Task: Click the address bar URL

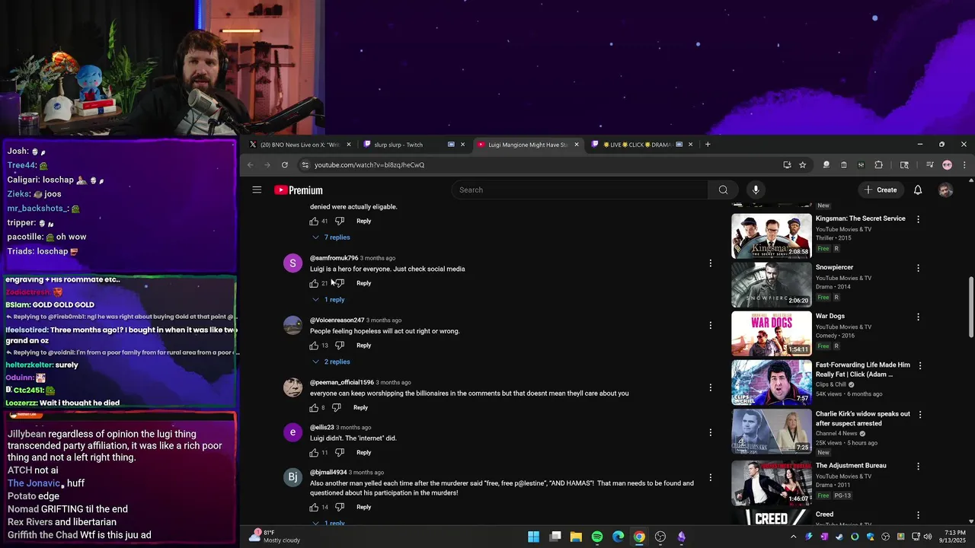Action: point(369,164)
